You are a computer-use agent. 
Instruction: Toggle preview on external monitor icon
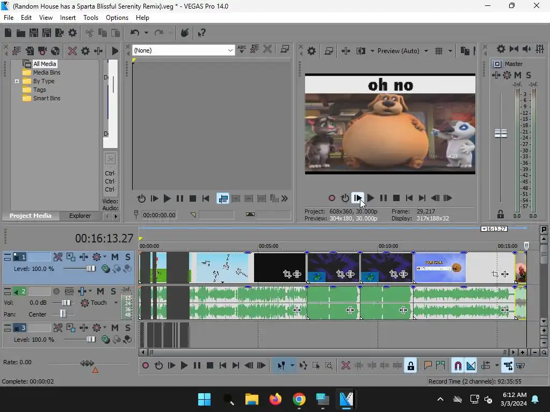coord(329,51)
